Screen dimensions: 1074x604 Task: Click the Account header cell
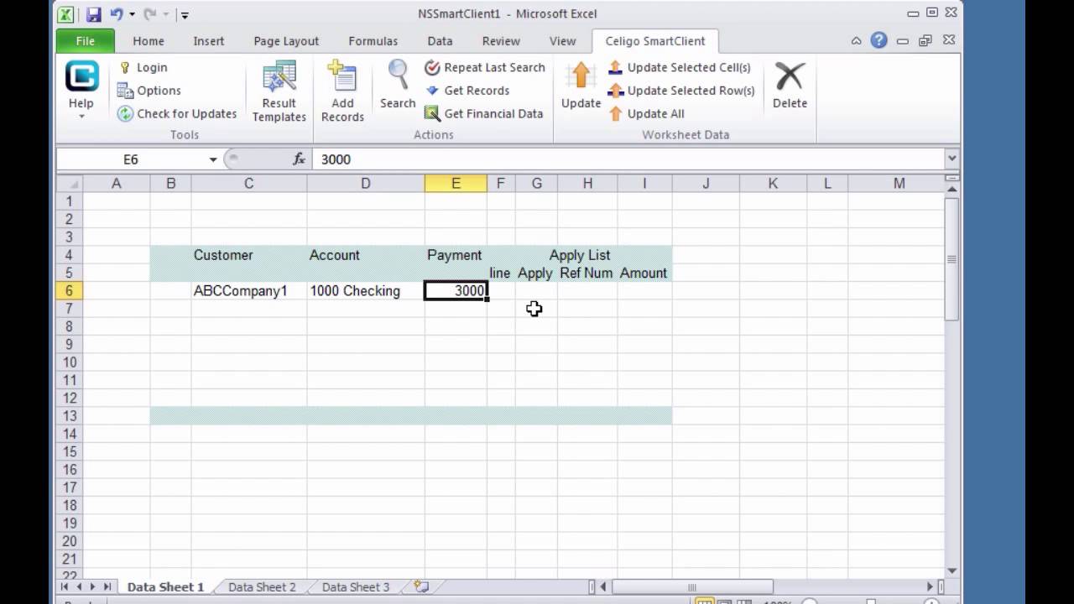point(365,255)
